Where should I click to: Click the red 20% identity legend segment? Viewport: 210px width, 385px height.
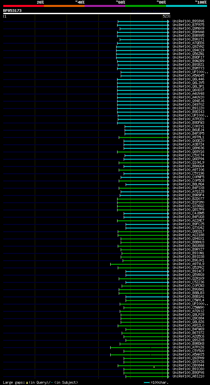(x=24, y=6)
